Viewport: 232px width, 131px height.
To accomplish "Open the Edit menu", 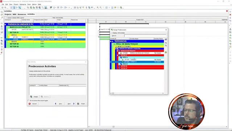I will coord(7,4).
